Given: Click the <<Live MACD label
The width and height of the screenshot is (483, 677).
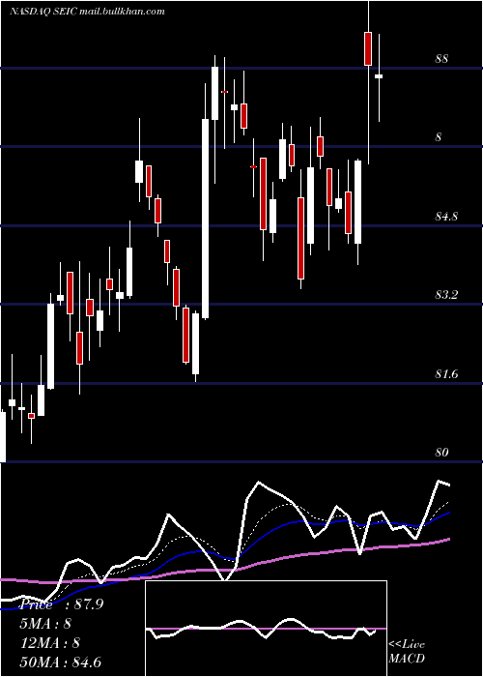Looking at the screenshot, I should [407, 651].
